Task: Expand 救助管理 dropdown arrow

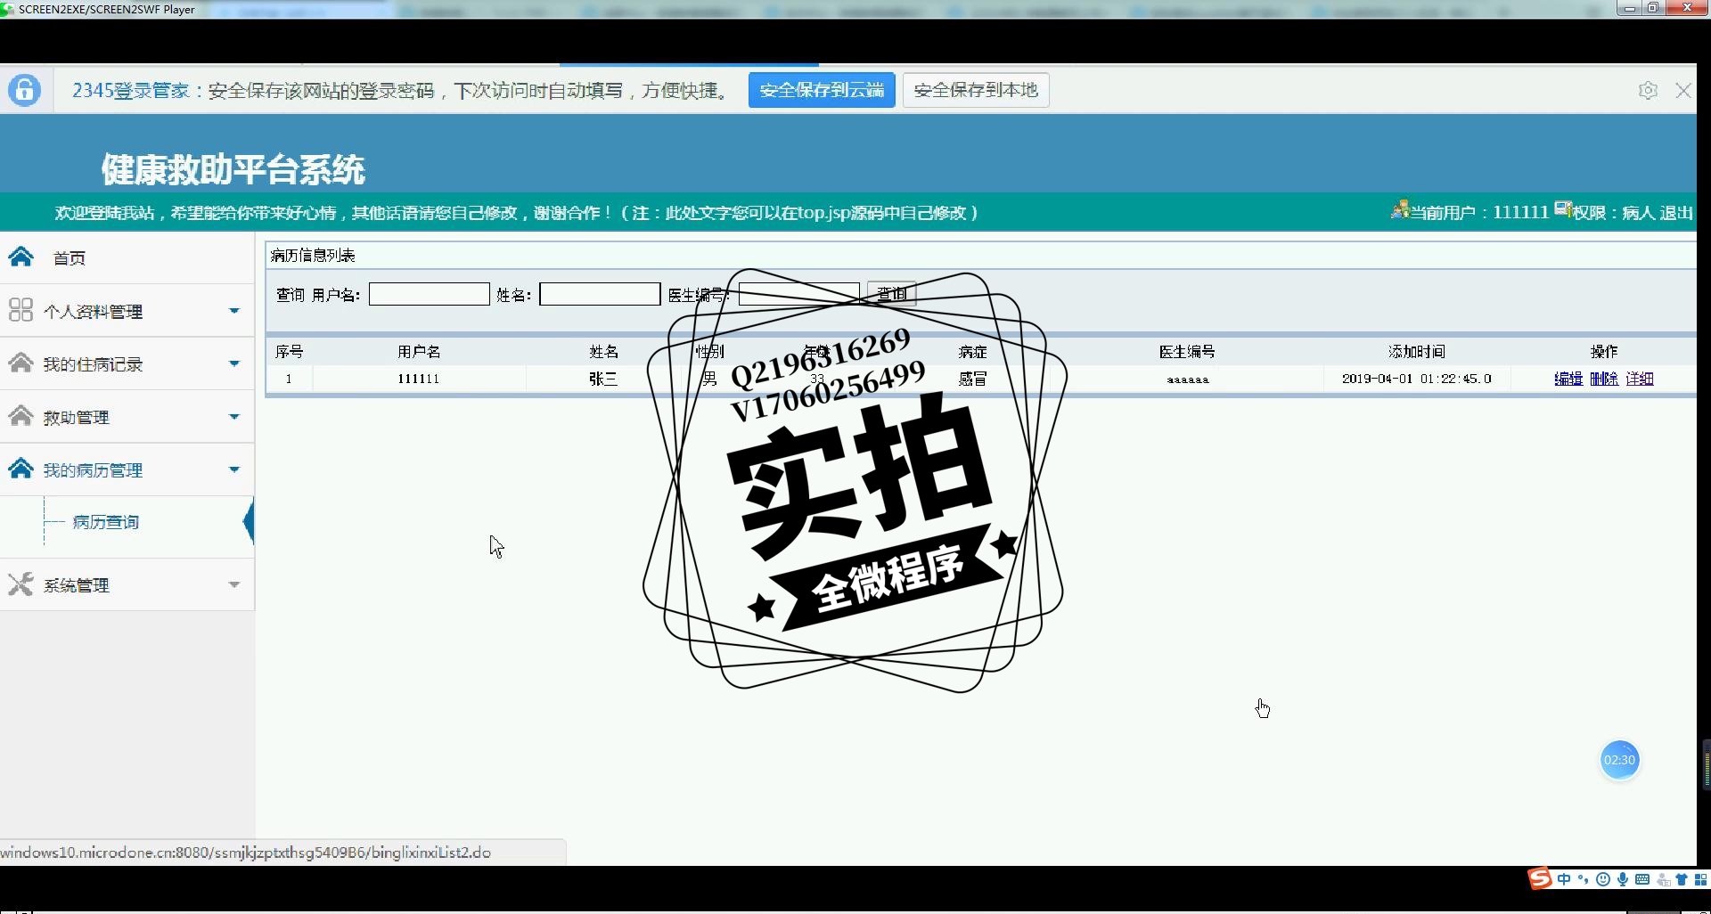Action: tap(234, 417)
